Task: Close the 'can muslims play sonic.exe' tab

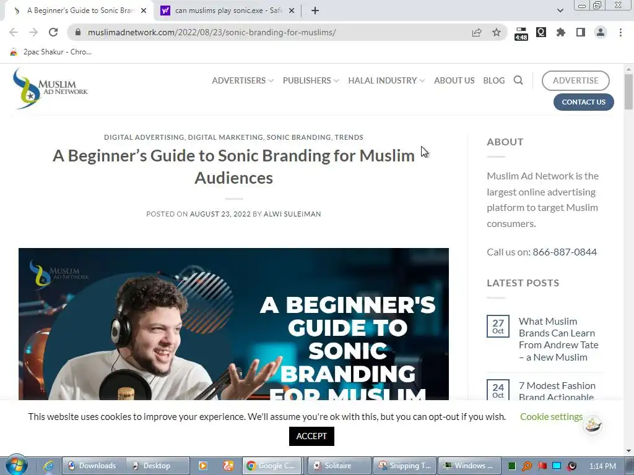Action: pos(292,11)
